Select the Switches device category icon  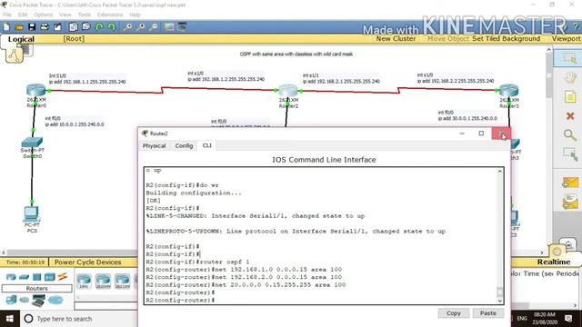click(x=25, y=277)
